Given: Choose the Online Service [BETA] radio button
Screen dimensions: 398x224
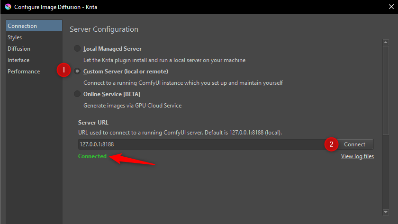Looking at the screenshot, I should click(x=77, y=94).
